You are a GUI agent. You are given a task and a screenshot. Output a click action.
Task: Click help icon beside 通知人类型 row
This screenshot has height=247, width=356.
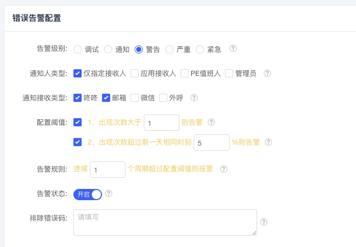267,73
